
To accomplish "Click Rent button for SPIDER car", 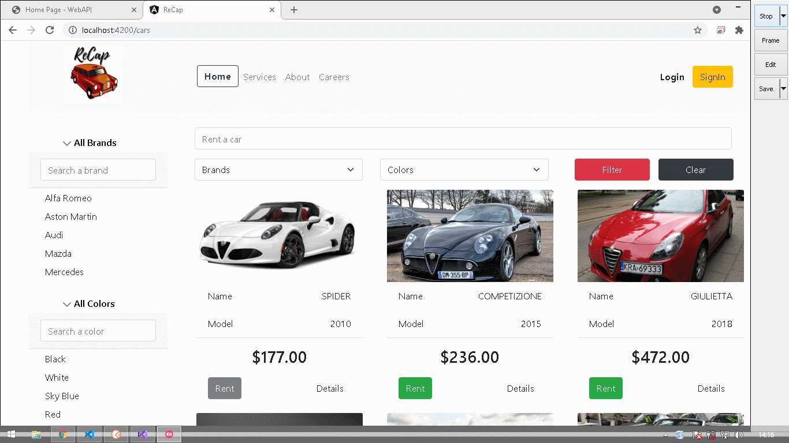I will (225, 388).
